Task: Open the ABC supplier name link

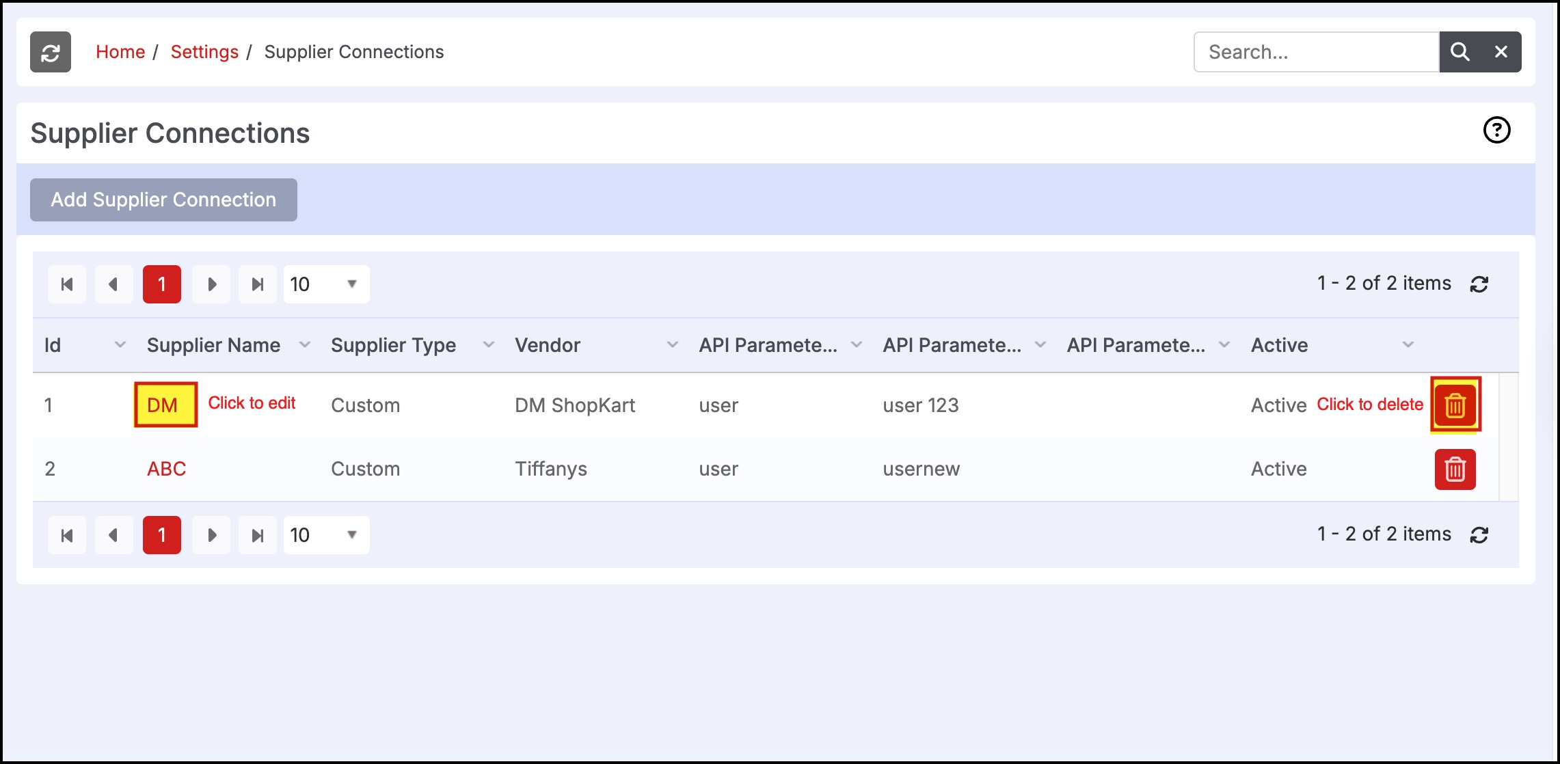Action: point(166,469)
